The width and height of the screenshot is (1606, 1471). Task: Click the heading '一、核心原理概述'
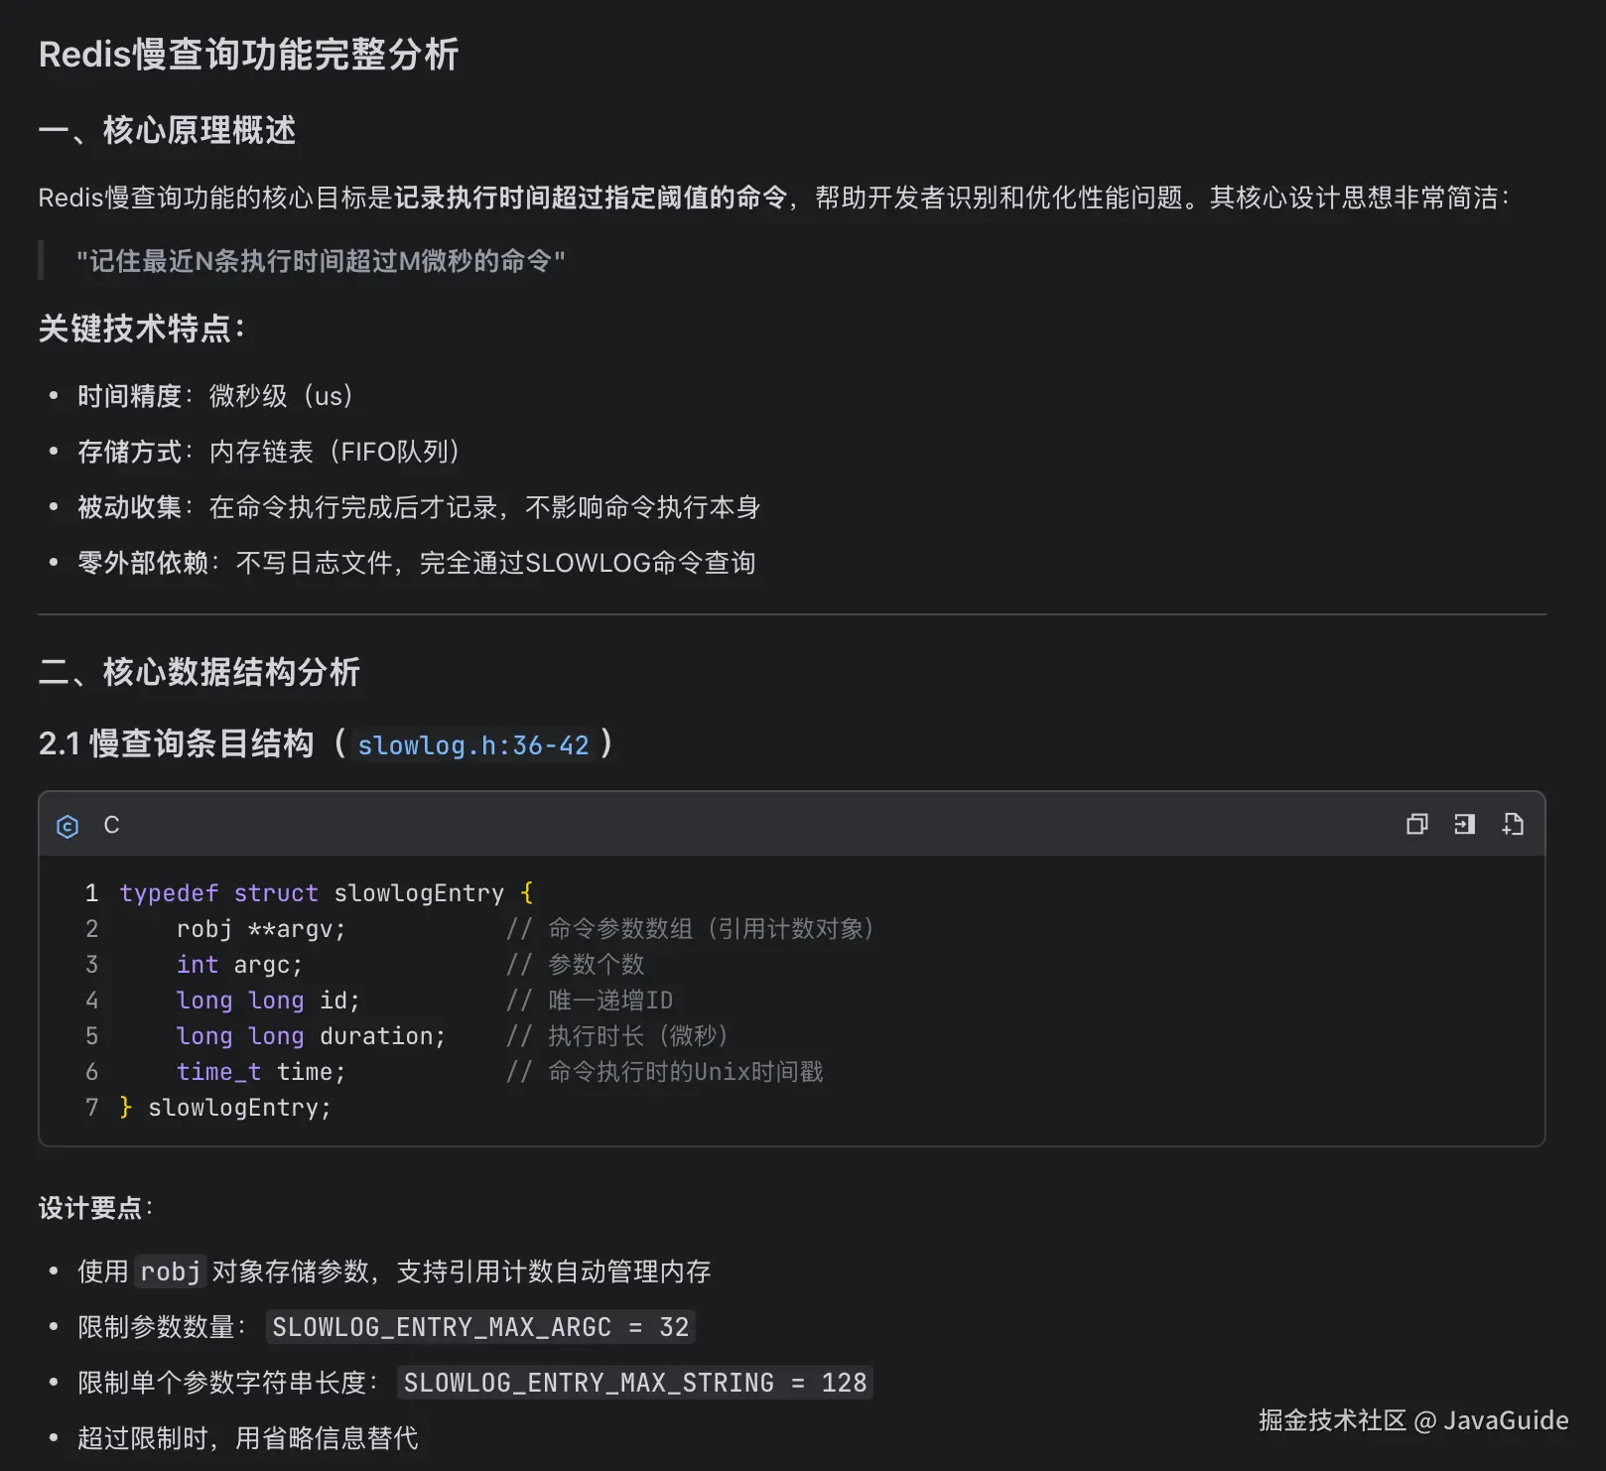point(167,130)
